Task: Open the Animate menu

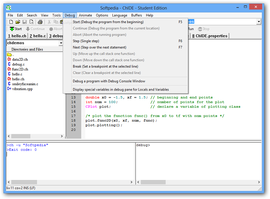Action: [85, 15]
